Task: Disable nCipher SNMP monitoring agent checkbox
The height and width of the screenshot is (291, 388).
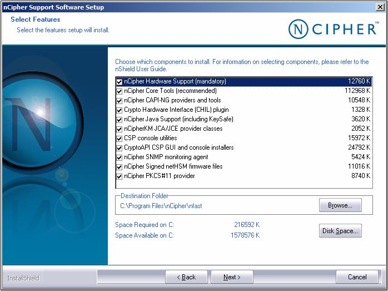Action: click(x=119, y=157)
